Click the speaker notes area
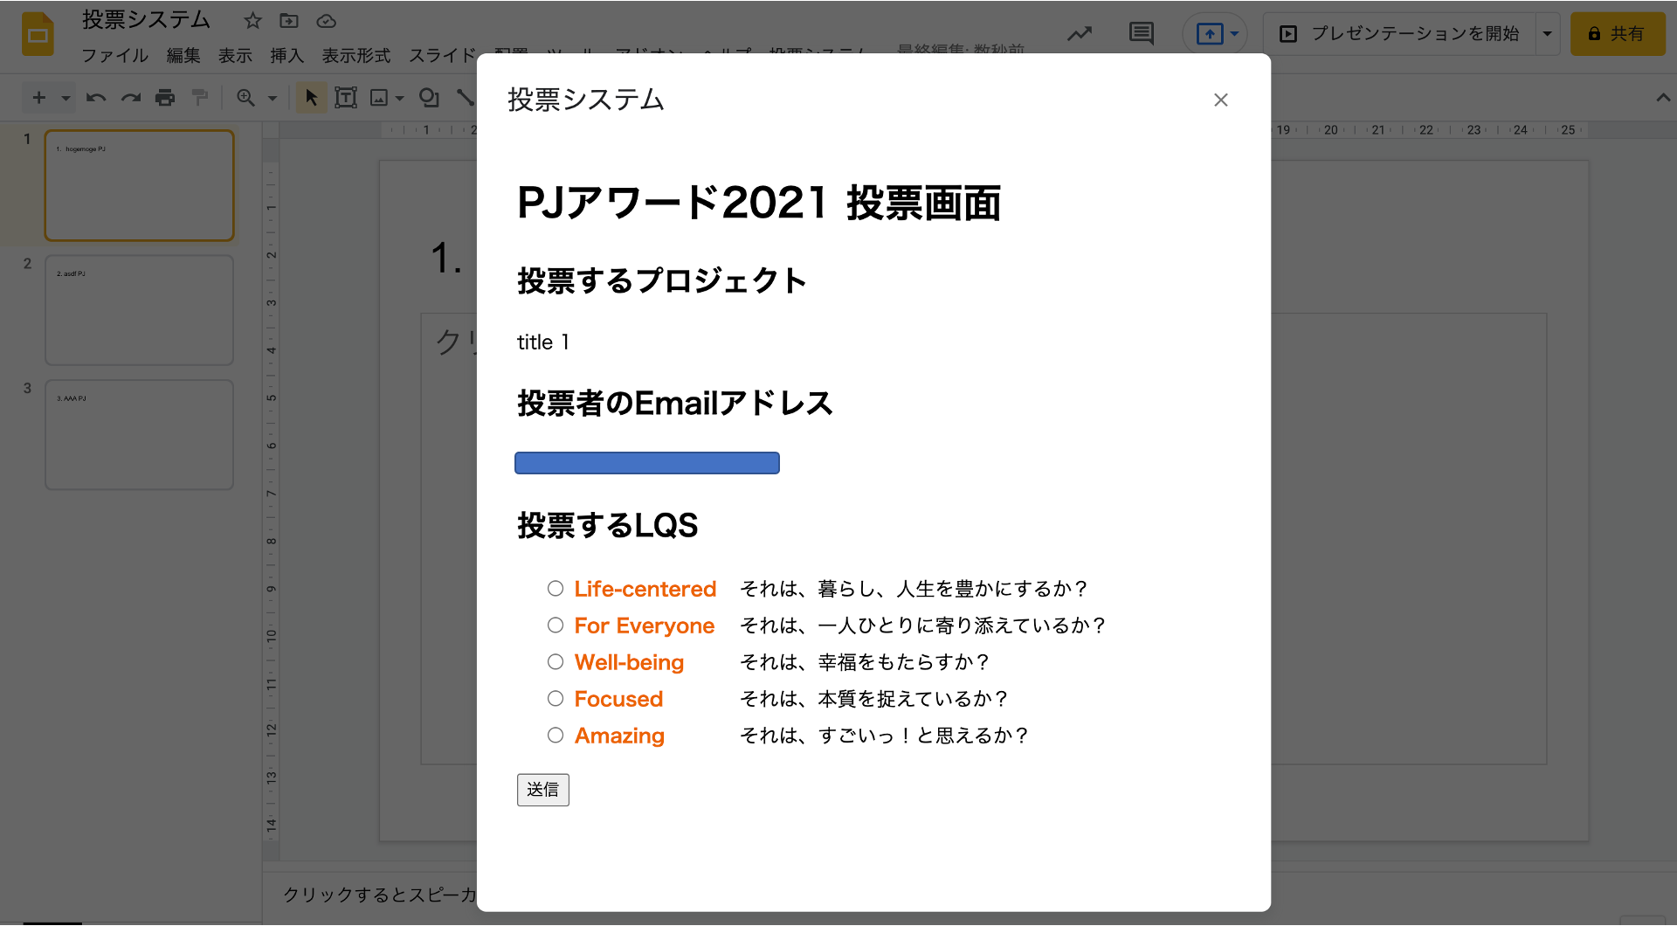1677x926 pixels. click(x=380, y=895)
